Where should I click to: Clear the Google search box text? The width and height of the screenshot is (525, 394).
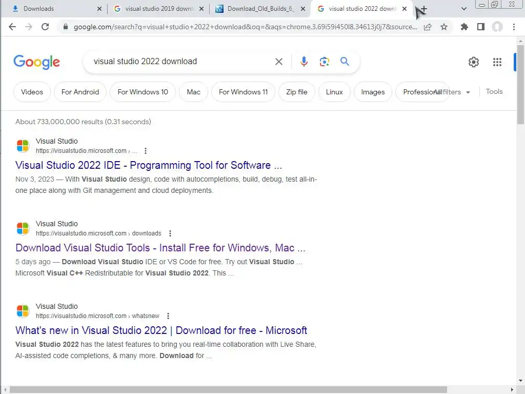pyautogui.click(x=279, y=62)
